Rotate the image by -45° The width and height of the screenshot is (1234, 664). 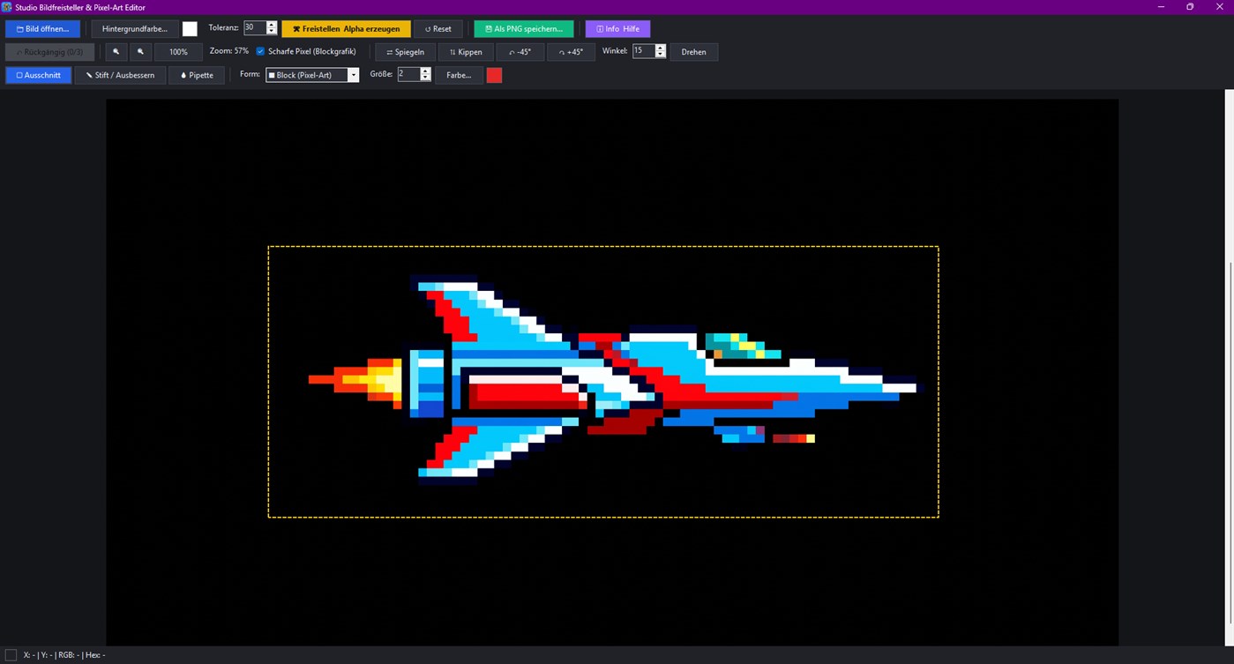point(520,52)
